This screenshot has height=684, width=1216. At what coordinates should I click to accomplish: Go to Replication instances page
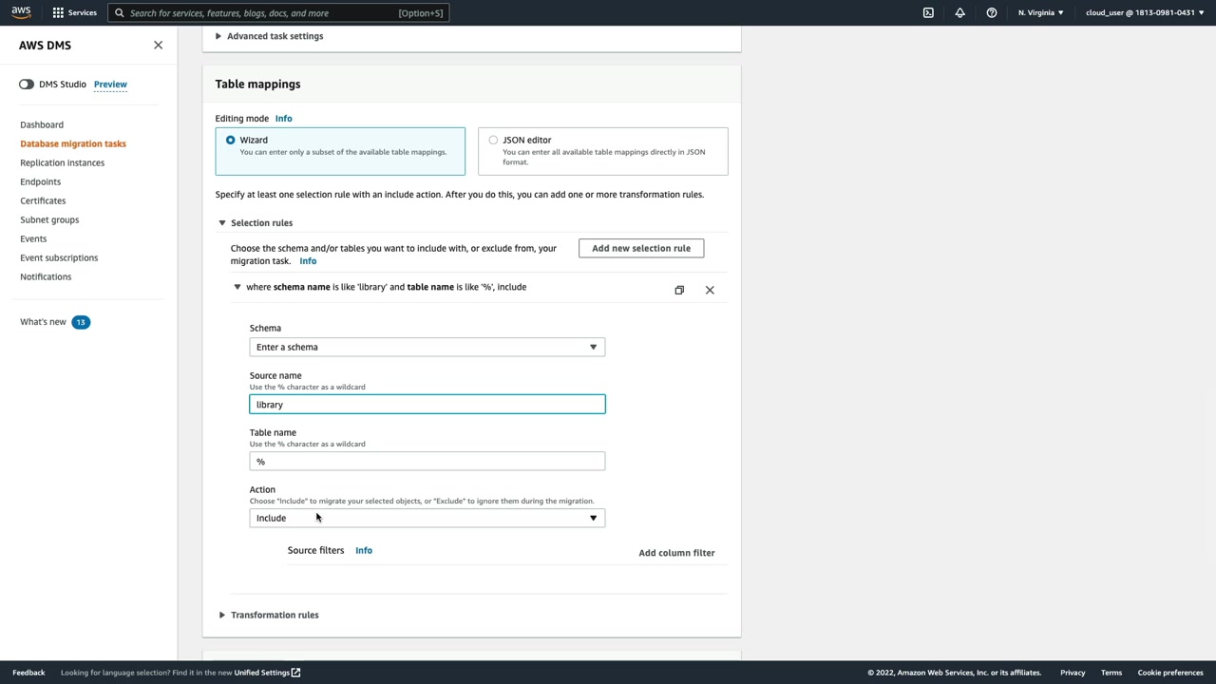pos(62,162)
